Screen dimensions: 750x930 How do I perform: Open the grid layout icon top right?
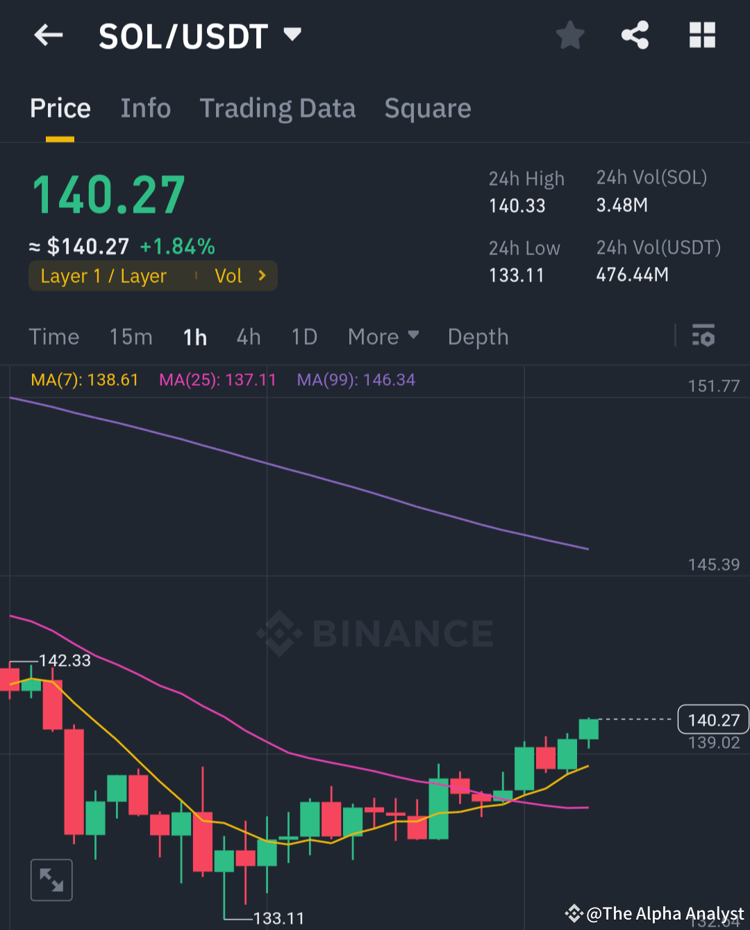[x=701, y=35]
